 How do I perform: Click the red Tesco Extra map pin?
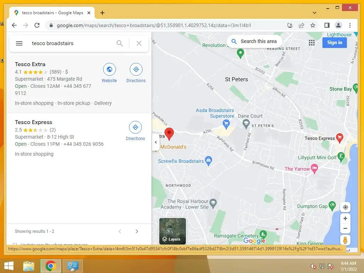click(169, 134)
